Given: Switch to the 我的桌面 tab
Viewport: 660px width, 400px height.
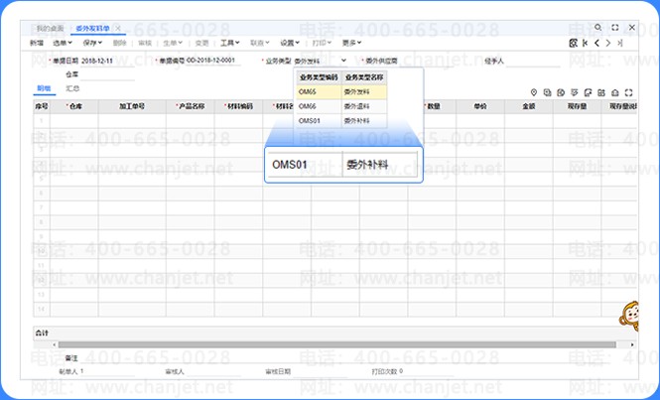Looking at the screenshot, I should (50, 29).
